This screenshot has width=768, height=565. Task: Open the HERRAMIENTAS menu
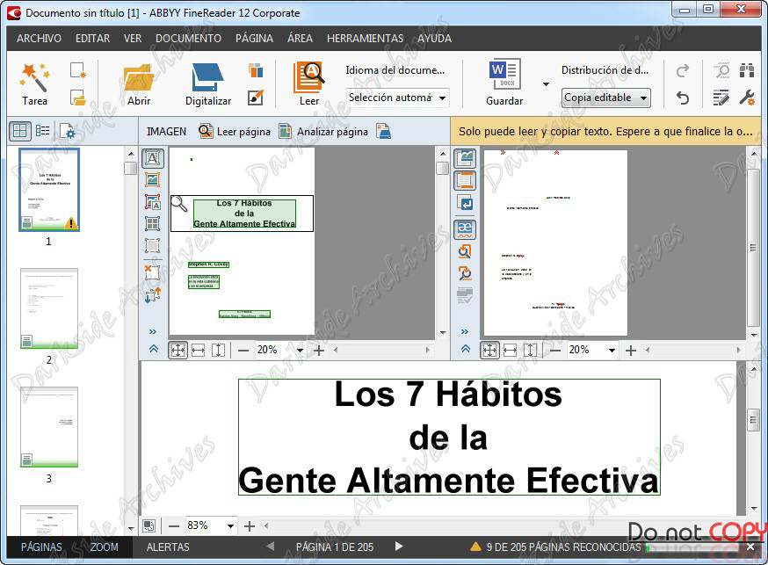[x=365, y=39]
